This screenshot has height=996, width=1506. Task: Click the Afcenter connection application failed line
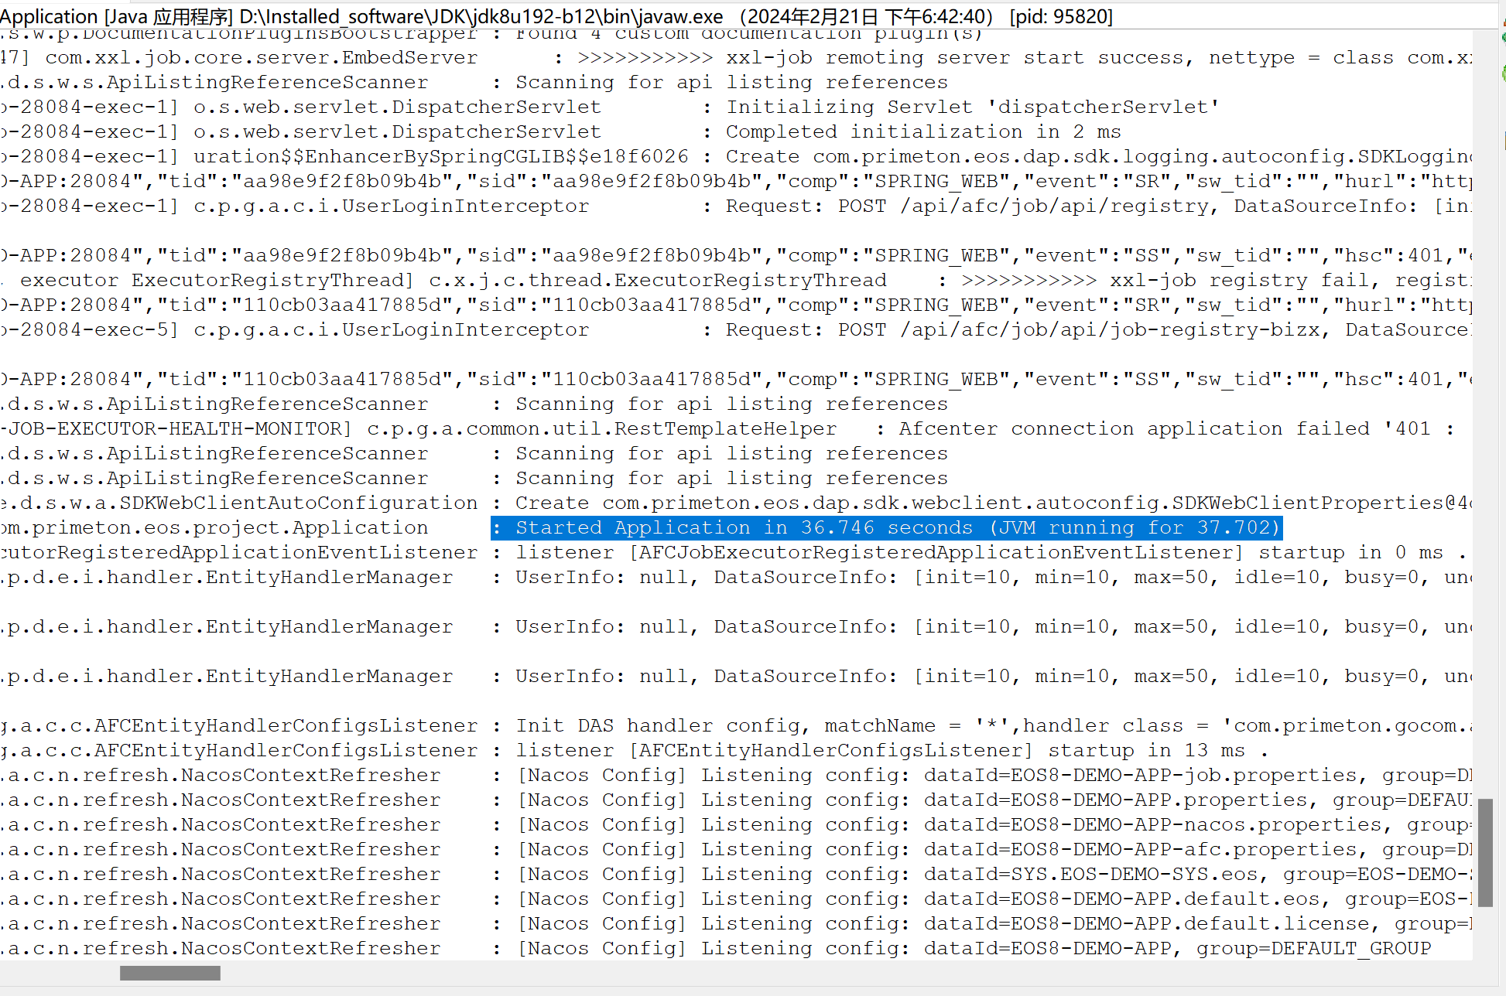click(1161, 429)
